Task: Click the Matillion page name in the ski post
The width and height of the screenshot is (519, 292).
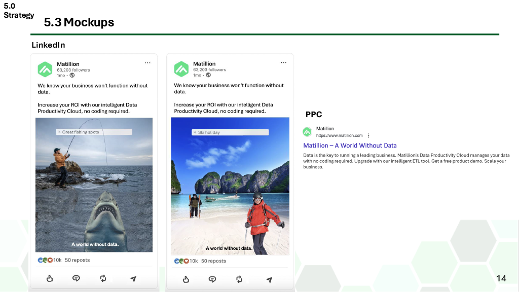Action: pyautogui.click(x=204, y=63)
